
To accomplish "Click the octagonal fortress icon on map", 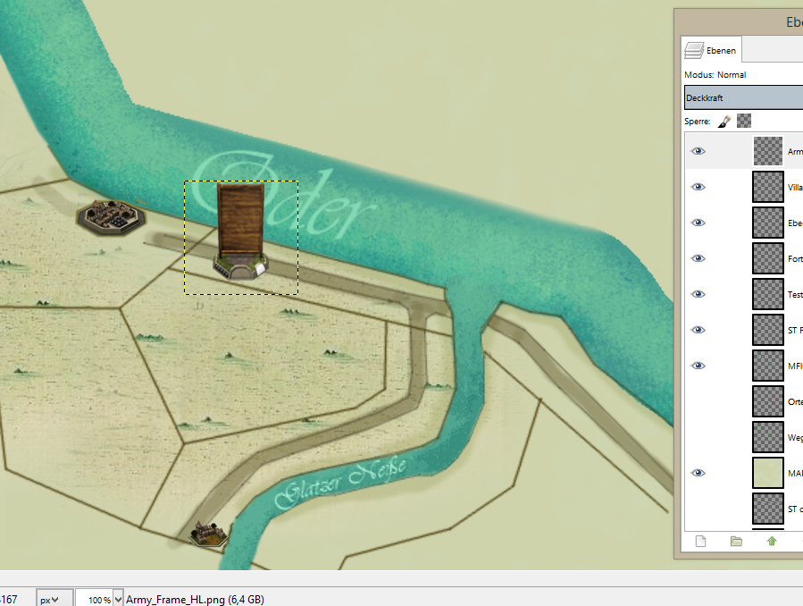I will [x=111, y=215].
